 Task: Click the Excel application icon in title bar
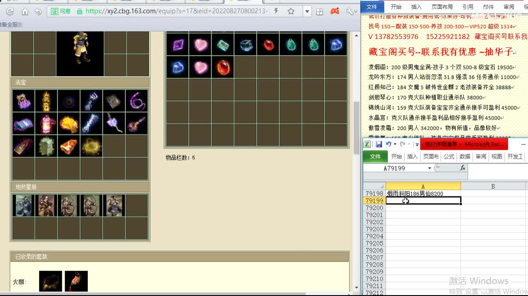pyautogui.click(x=367, y=144)
